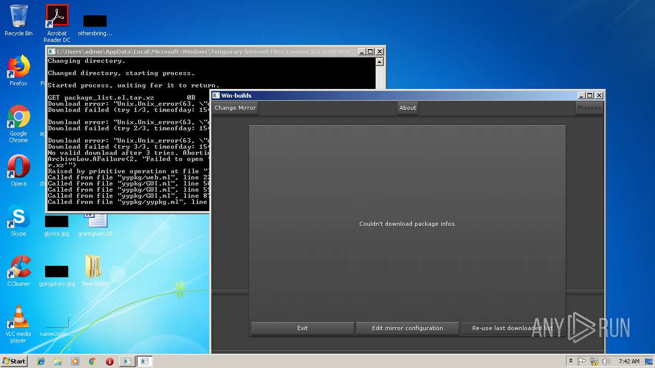Open the network tray icon
The height and width of the screenshot is (368, 655).
(594, 361)
